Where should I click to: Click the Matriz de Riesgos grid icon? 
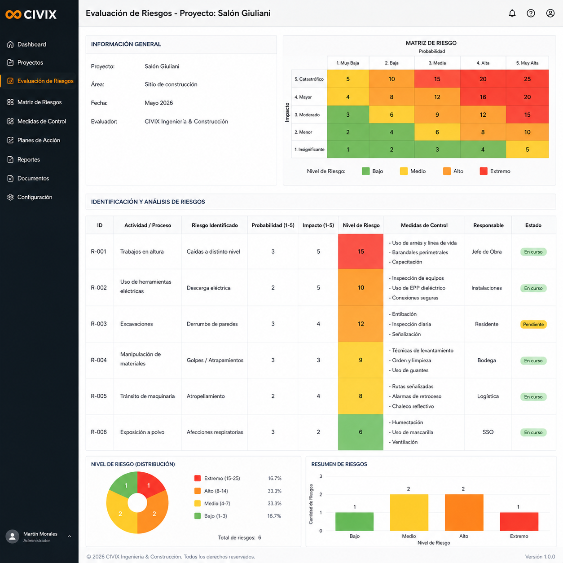coord(10,102)
